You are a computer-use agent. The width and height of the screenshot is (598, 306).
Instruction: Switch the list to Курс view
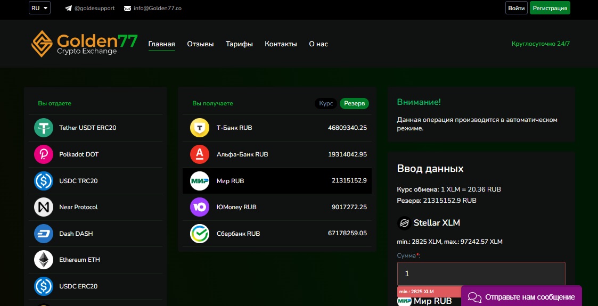pyautogui.click(x=326, y=103)
